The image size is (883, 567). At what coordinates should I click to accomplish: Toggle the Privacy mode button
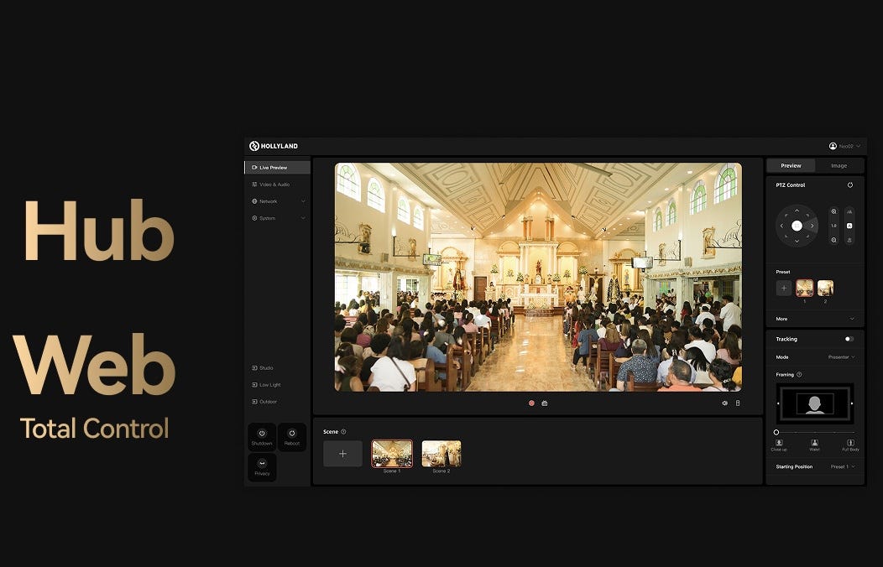(x=262, y=467)
